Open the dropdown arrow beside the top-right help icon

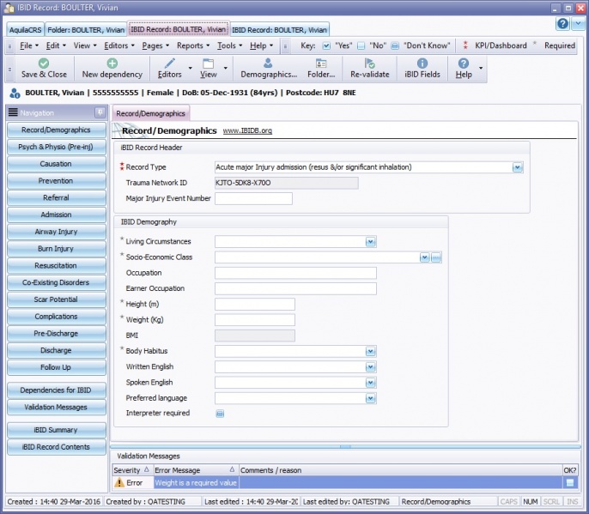(578, 24)
